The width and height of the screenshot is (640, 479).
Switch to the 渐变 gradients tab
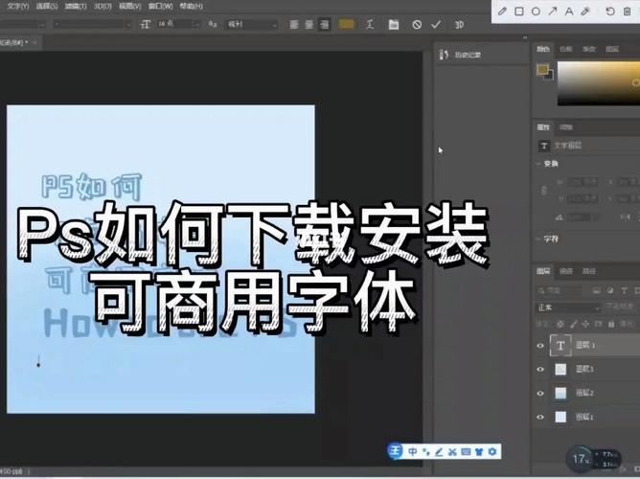[x=588, y=49]
